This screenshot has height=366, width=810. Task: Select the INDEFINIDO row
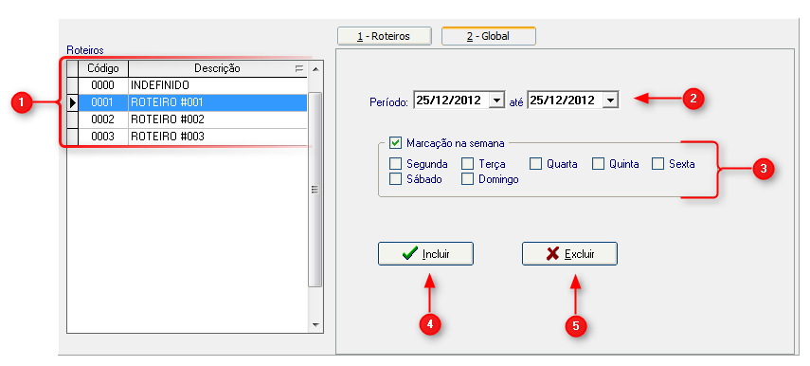point(188,85)
